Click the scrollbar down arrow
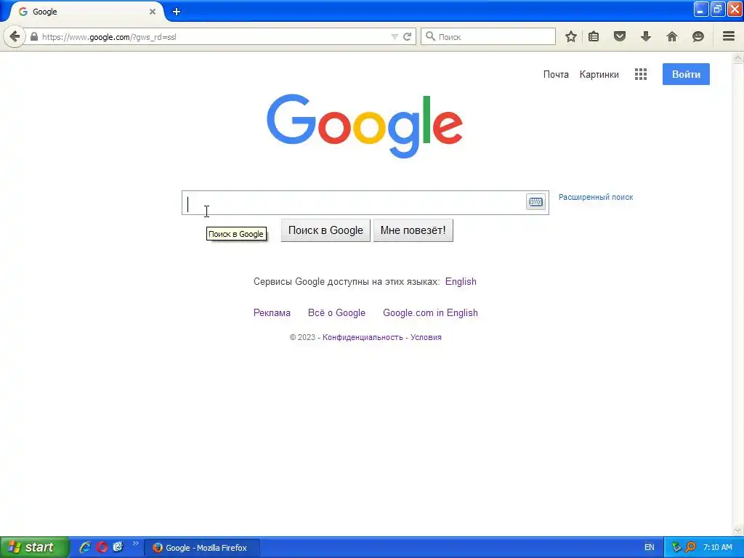This screenshot has height=558, width=744. click(738, 530)
